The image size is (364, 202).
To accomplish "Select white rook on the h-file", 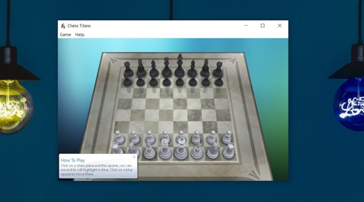I will [x=229, y=151].
